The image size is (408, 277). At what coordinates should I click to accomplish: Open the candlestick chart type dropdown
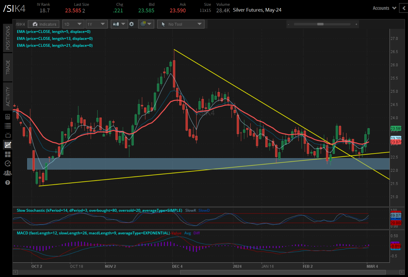tap(119, 24)
